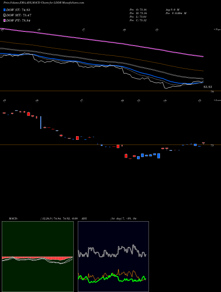Open the dark blue ADX indicator chart
221x292 pixels.
tap(113, 257)
